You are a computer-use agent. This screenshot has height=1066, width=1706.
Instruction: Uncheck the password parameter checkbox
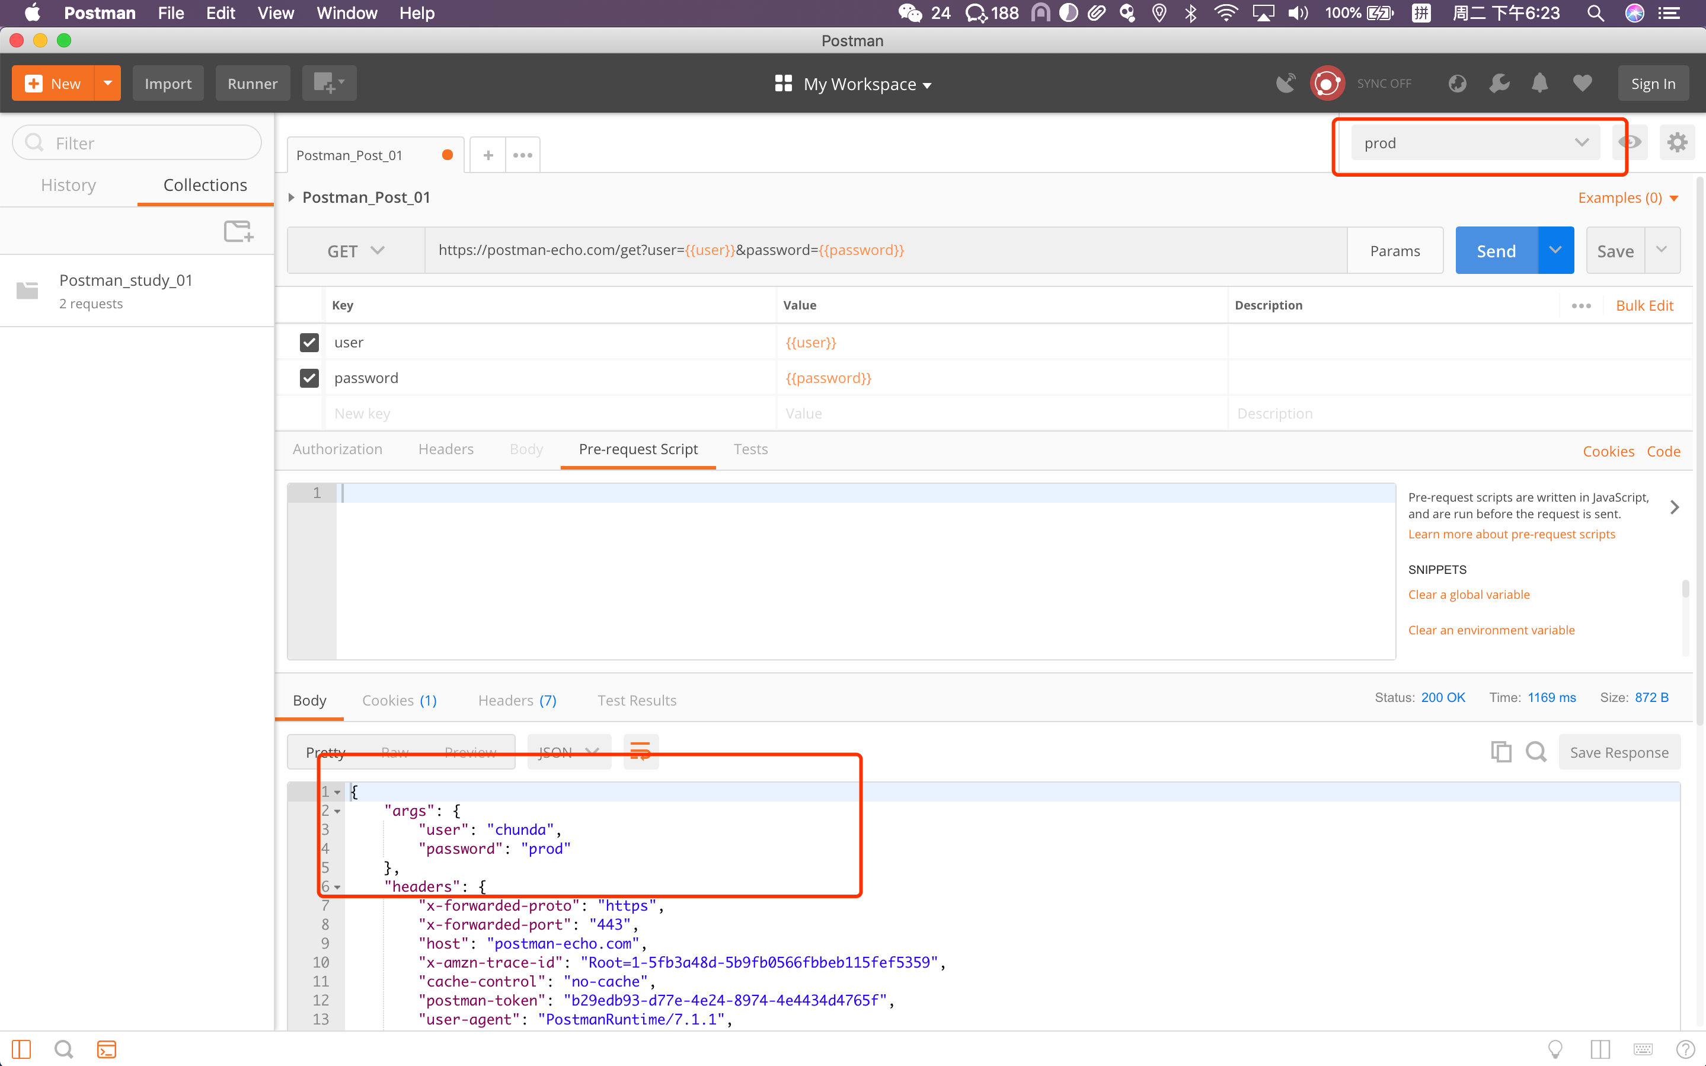309,378
